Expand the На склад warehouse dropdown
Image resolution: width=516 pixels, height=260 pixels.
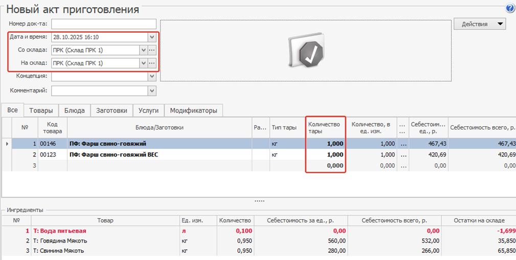pyautogui.click(x=143, y=63)
